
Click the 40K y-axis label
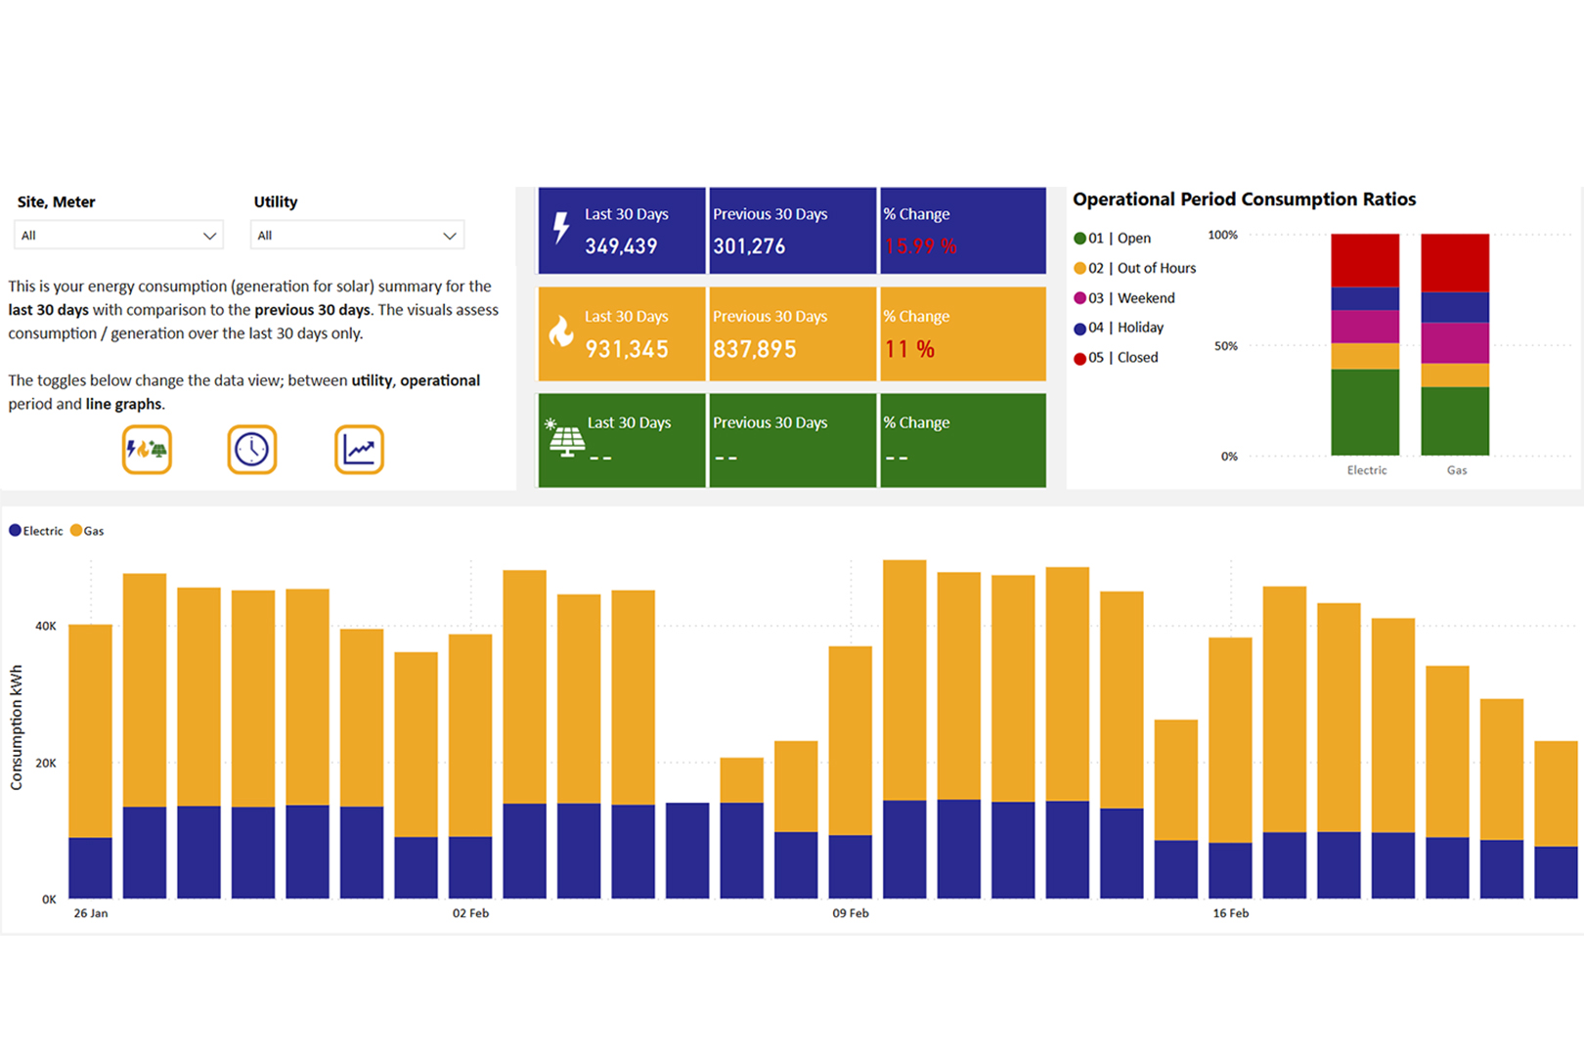point(46,626)
